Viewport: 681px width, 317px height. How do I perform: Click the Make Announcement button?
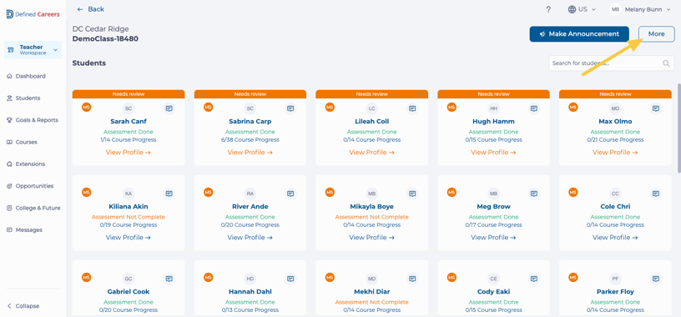(579, 34)
